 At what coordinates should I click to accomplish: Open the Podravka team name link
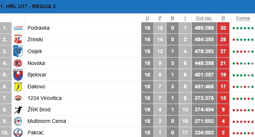(x=38, y=28)
